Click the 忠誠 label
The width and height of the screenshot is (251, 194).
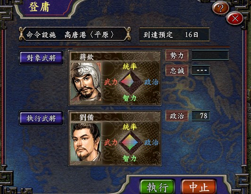pyautogui.click(x=177, y=70)
